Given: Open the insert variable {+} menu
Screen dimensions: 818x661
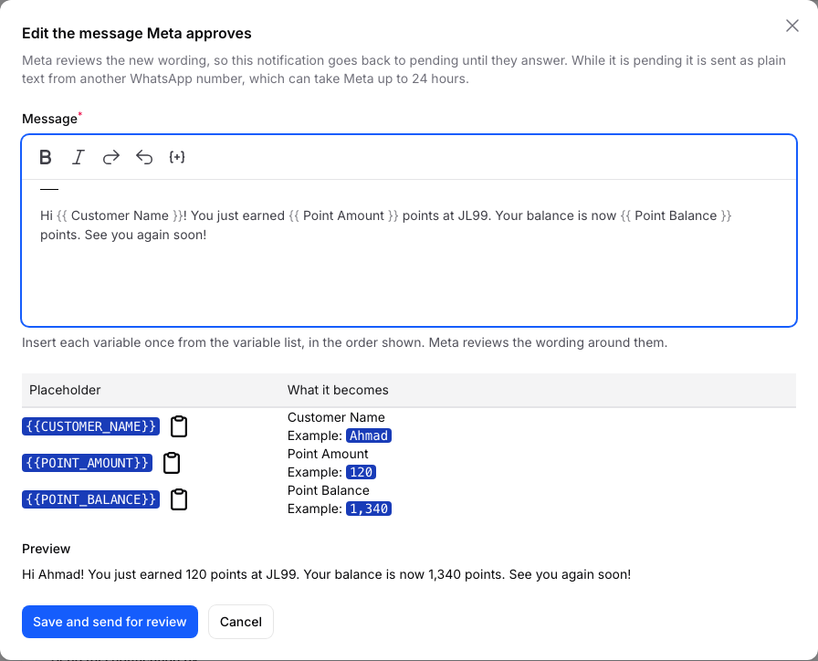Looking at the screenshot, I should coord(177,157).
